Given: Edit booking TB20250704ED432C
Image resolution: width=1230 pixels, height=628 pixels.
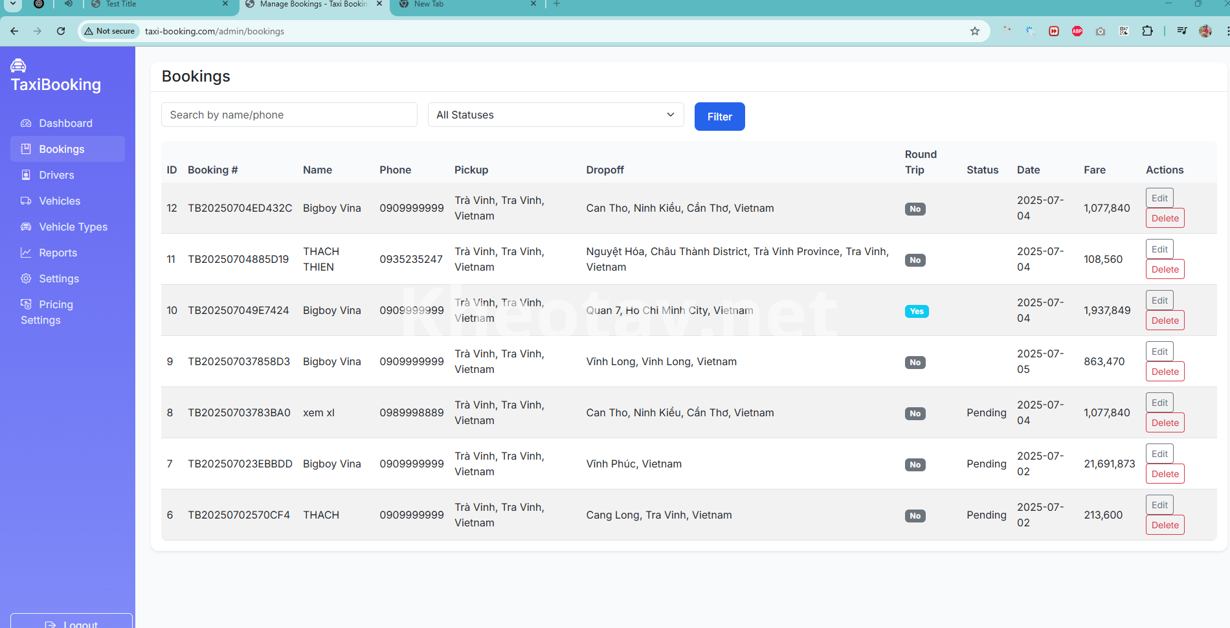Looking at the screenshot, I should coord(1159,198).
